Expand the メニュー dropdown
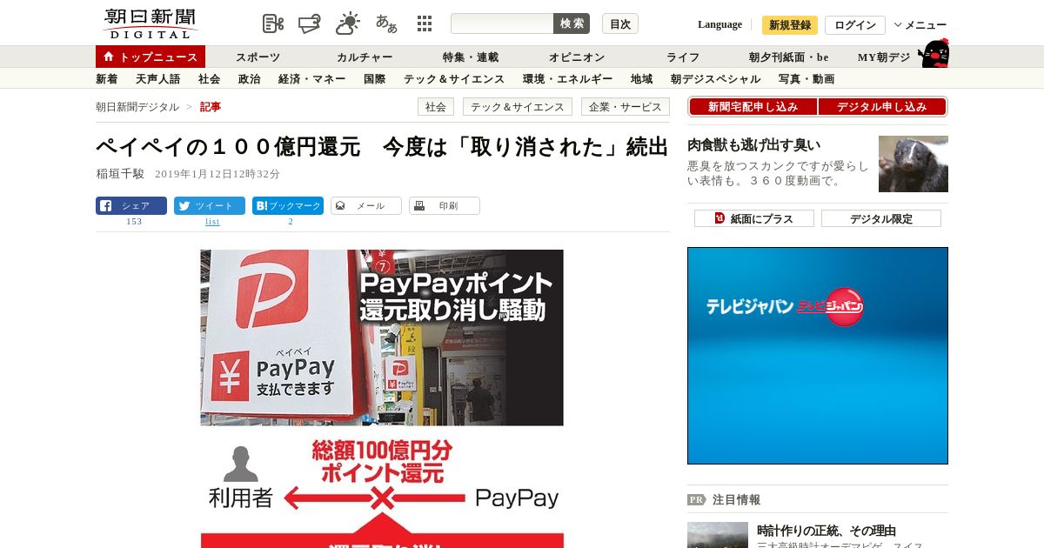 click(x=920, y=25)
